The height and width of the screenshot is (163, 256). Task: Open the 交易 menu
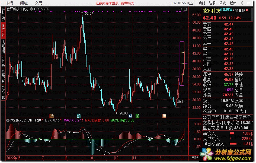click(x=38, y=3)
